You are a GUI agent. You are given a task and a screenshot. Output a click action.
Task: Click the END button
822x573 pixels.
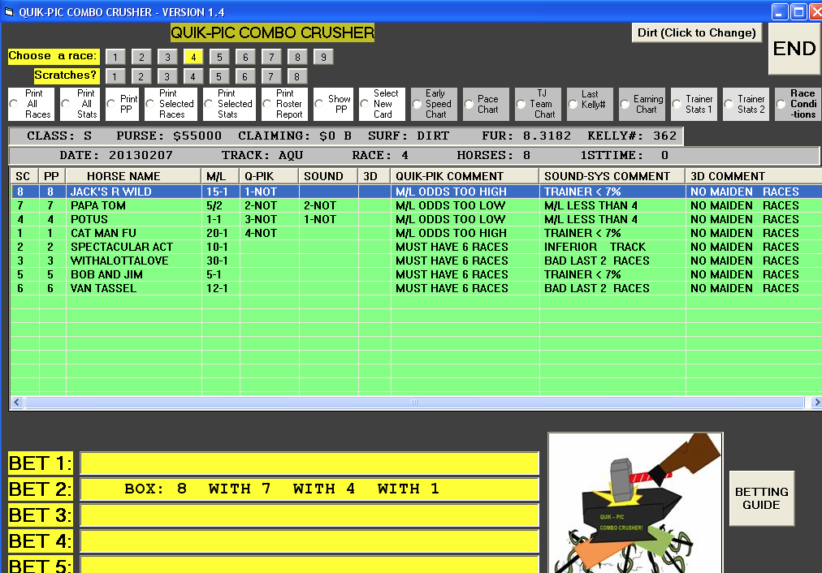[794, 49]
